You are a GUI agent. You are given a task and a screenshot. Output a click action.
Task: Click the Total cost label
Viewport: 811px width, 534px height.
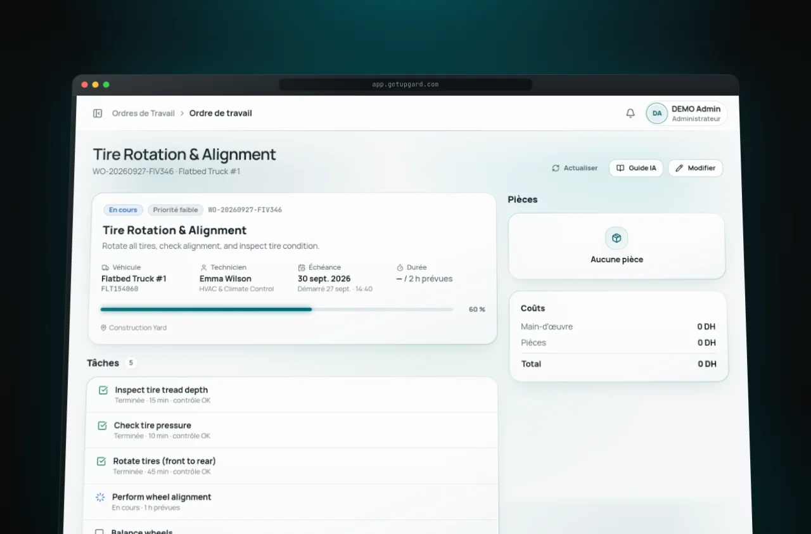pos(531,364)
